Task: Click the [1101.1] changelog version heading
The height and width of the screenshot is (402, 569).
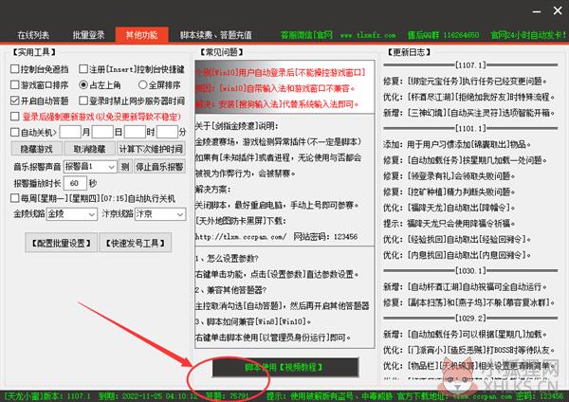Action: click(470, 128)
